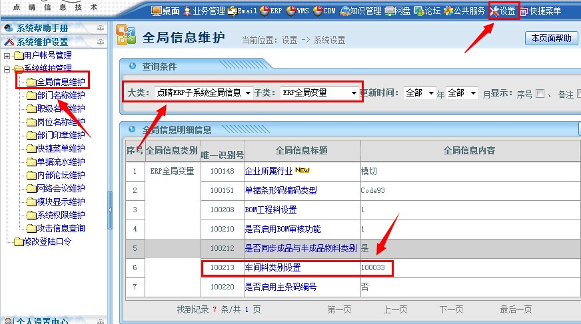Open the 子类 dropdown
Viewport: 581px width, 324px height.
(x=319, y=93)
